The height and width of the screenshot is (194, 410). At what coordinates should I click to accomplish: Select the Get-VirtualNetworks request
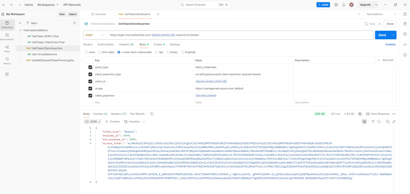coord(44,54)
